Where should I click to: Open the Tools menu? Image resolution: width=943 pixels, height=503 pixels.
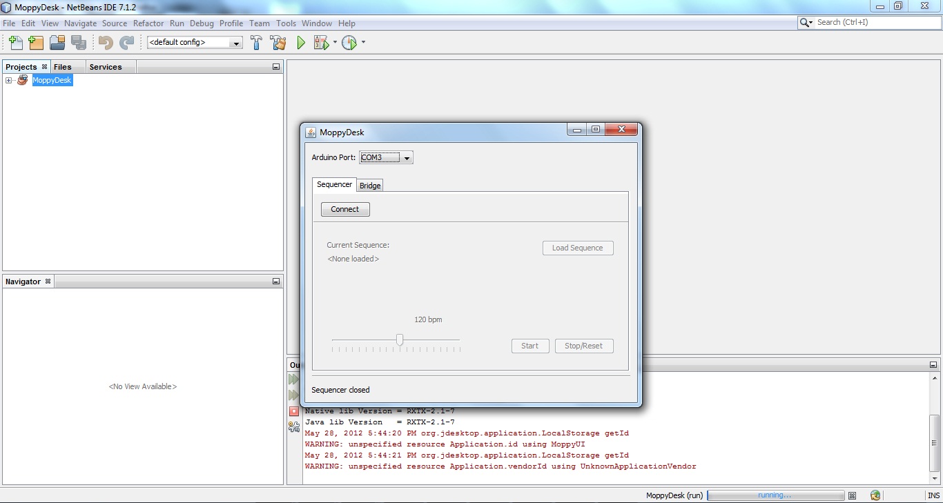(286, 23)
